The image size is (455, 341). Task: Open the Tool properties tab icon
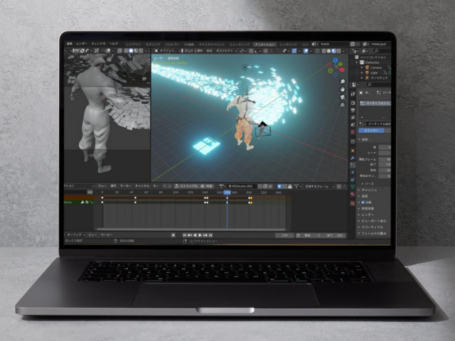(353, 94)
